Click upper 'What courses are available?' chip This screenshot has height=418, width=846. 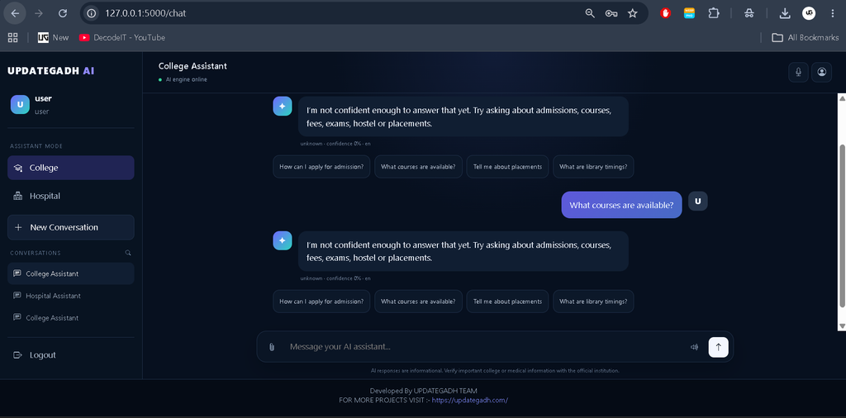418,167
